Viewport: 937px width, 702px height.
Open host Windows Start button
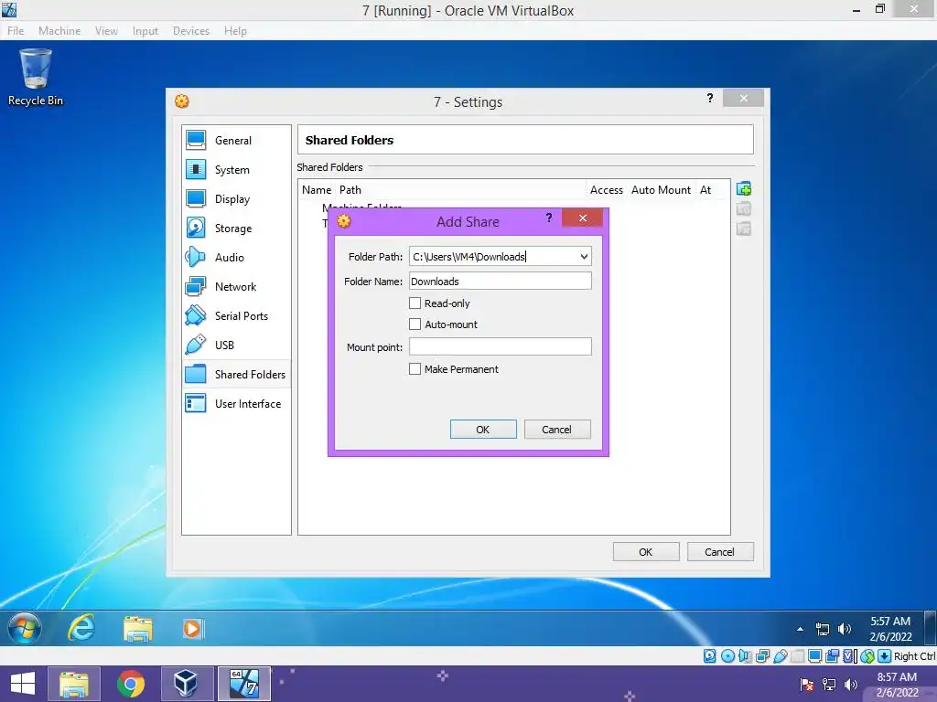coord(23,684)
